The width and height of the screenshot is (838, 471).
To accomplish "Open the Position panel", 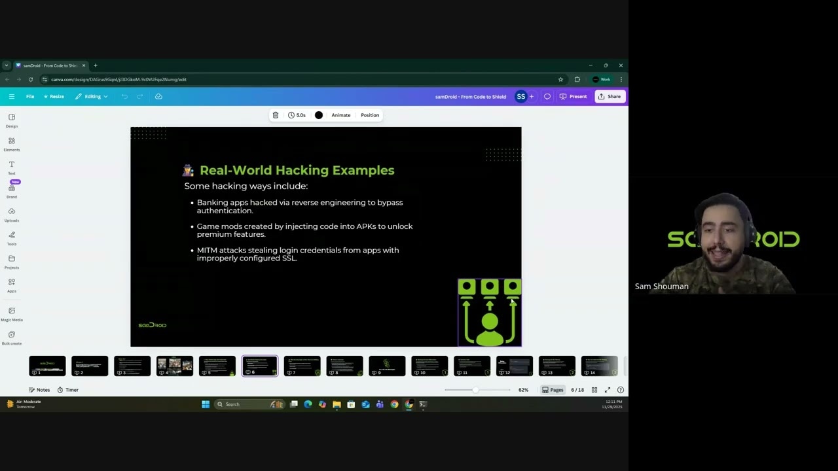I will pyautogui.click(x=370, y=115).
